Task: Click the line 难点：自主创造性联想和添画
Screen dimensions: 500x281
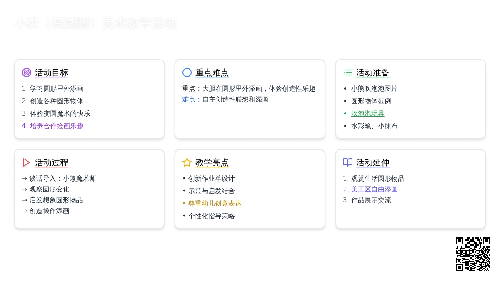Action: (225, 99)
